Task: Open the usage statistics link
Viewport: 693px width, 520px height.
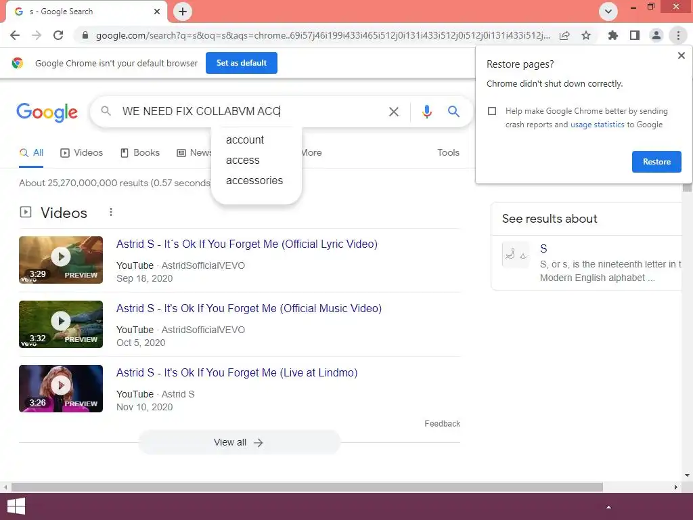Action: [597, 125]
